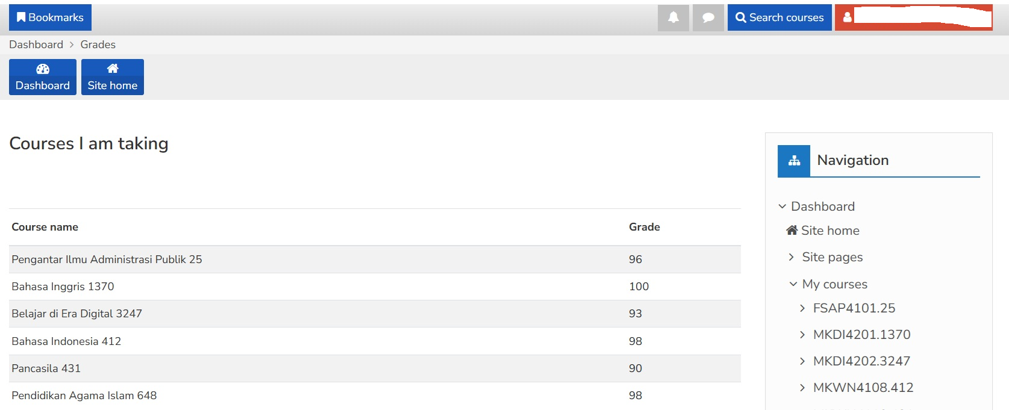
Task: Open MKWN4108.412 in navigation tree
Action: (x=863, y=388)
